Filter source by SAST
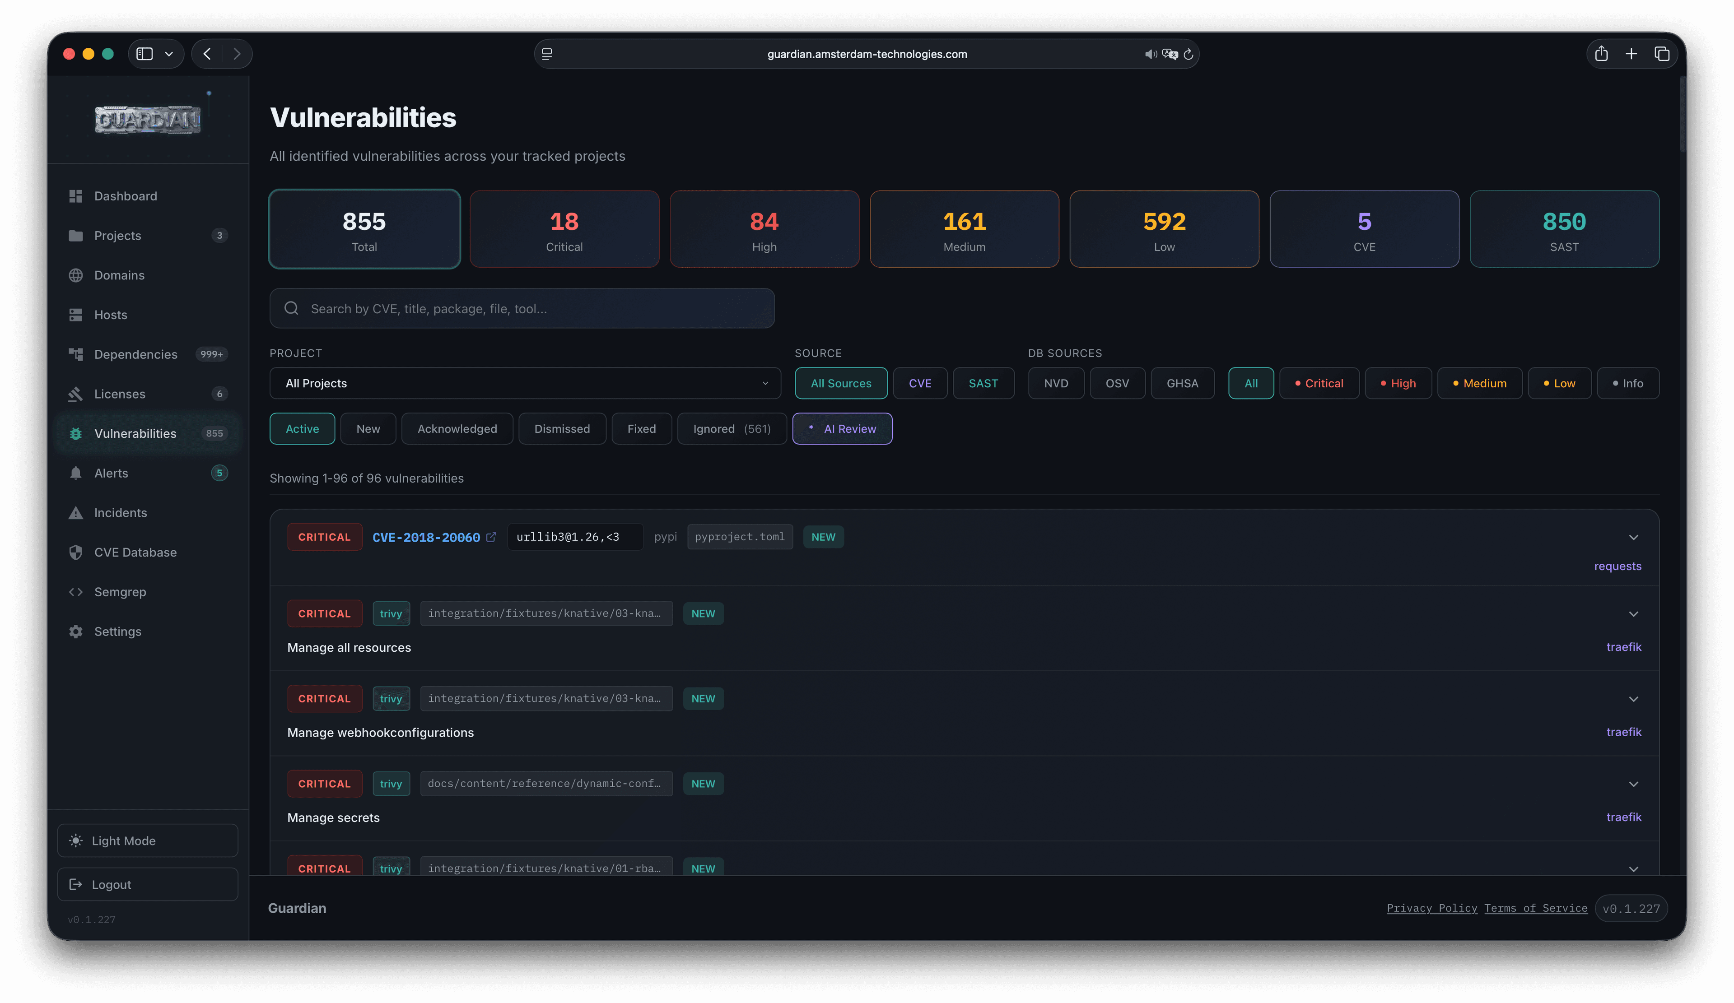Image resolution: width=1734 pixels, height=1003 pixels. [x=984, y=383]
